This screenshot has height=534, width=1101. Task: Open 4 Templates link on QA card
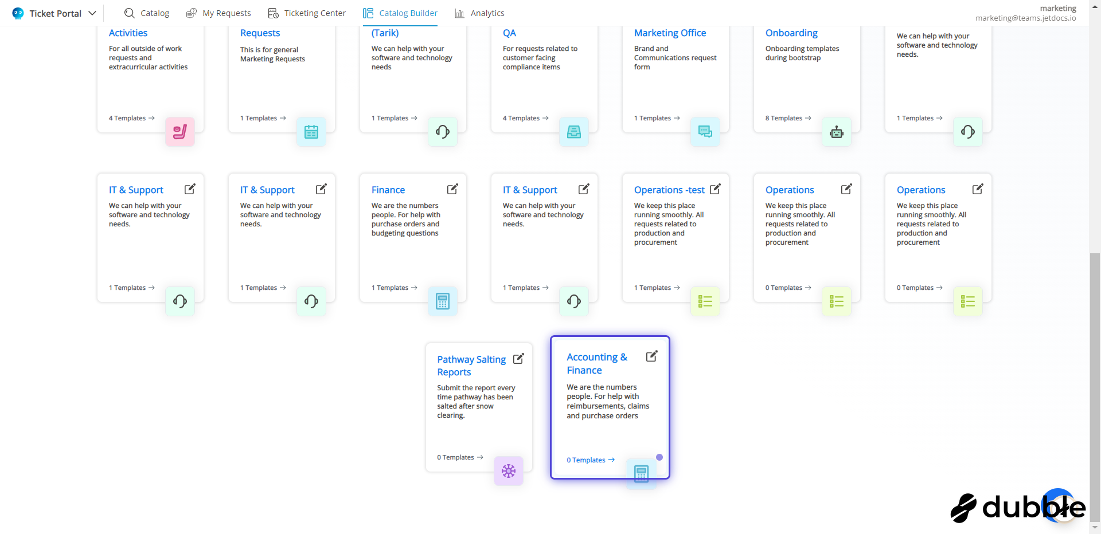[x=526, y=118]
